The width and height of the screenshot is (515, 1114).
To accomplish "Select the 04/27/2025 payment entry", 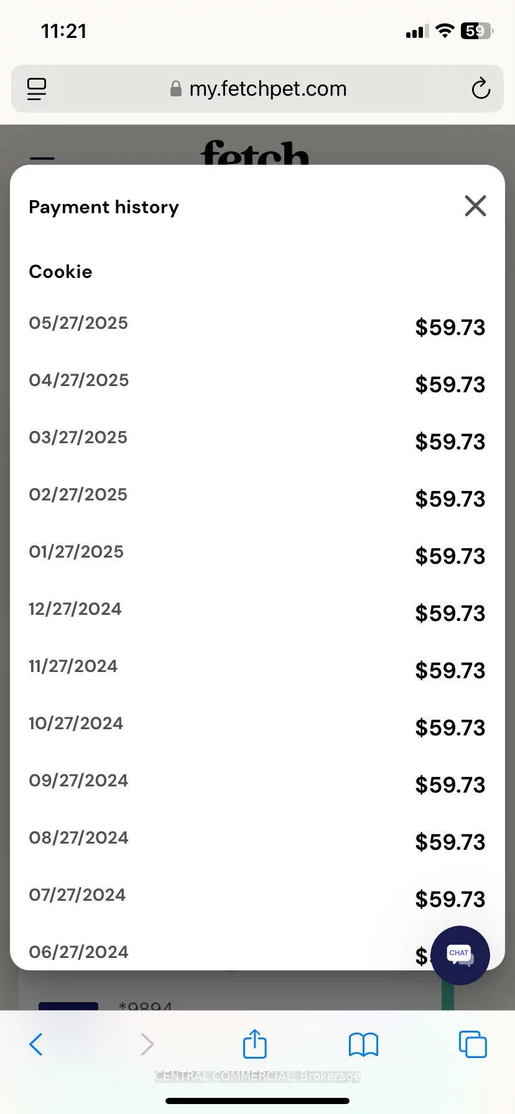I will tap(257, 382).
